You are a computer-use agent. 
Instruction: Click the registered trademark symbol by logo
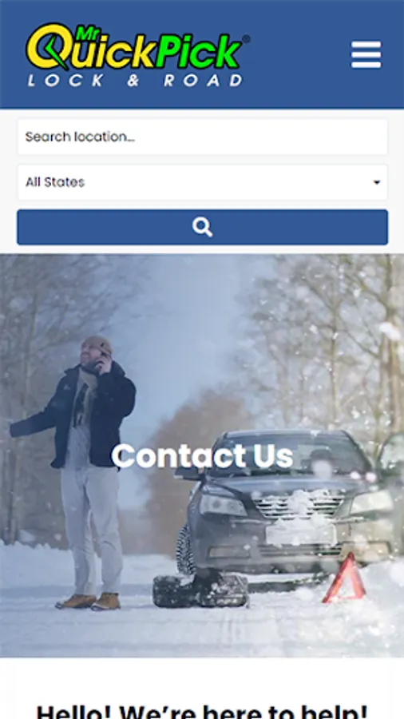(246, 39)
